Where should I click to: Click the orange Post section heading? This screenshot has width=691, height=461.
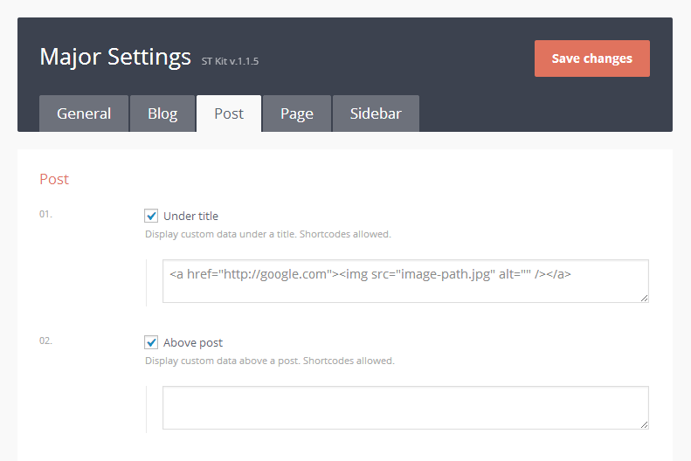point(54,179)
